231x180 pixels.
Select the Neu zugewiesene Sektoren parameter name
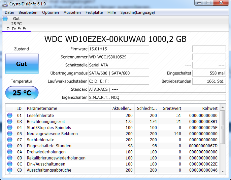coord(52,134)
